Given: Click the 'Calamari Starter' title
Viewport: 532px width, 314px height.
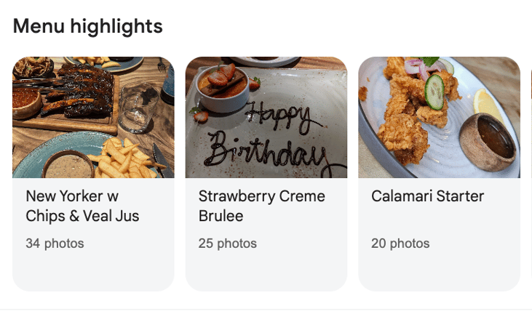Looking at the screenshot, I should point(427,196).
